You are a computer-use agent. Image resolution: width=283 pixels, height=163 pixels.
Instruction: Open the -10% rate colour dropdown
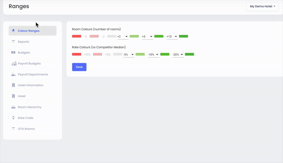[x=154, y=55]
